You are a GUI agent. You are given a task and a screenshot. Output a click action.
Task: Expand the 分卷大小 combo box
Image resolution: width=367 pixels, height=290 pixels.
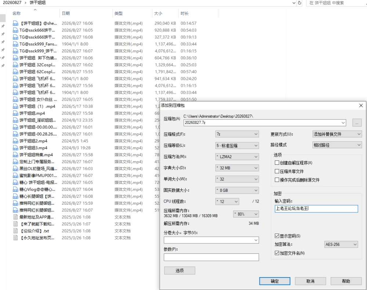[256, 240]
